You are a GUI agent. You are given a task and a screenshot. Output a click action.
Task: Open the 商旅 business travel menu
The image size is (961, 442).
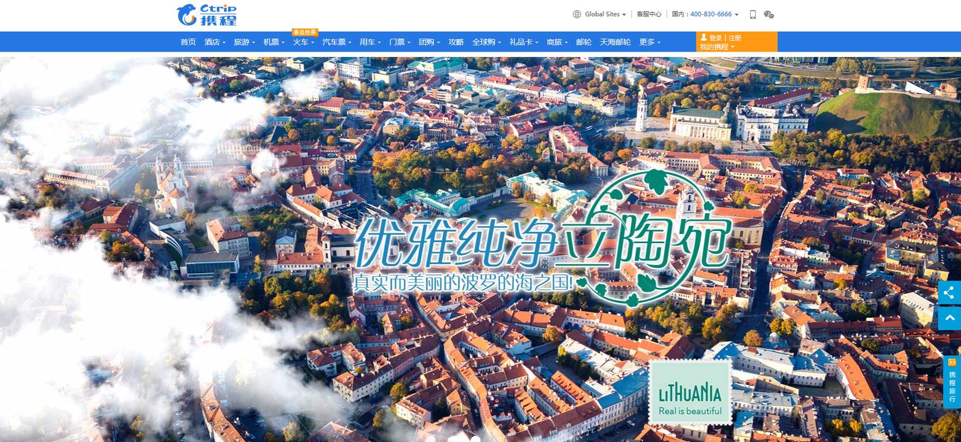click(x=557, y=42)
